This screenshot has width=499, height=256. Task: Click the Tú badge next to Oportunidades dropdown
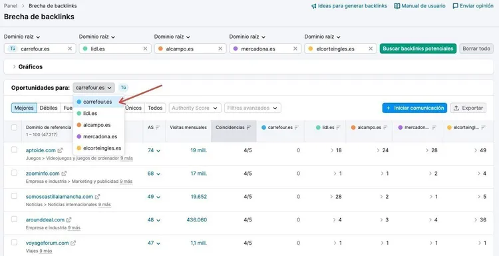click(x=123, y=88)
